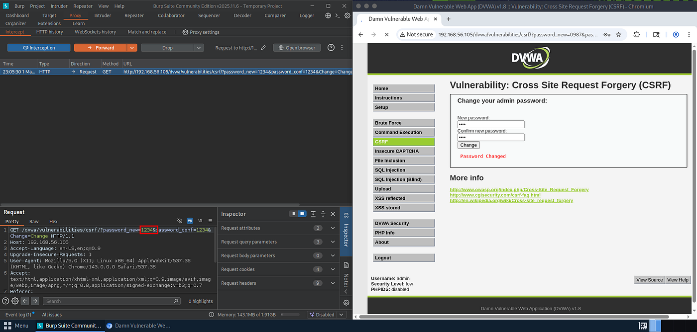
Task: Click View Source button on DVWA
Action: point(650,280)
